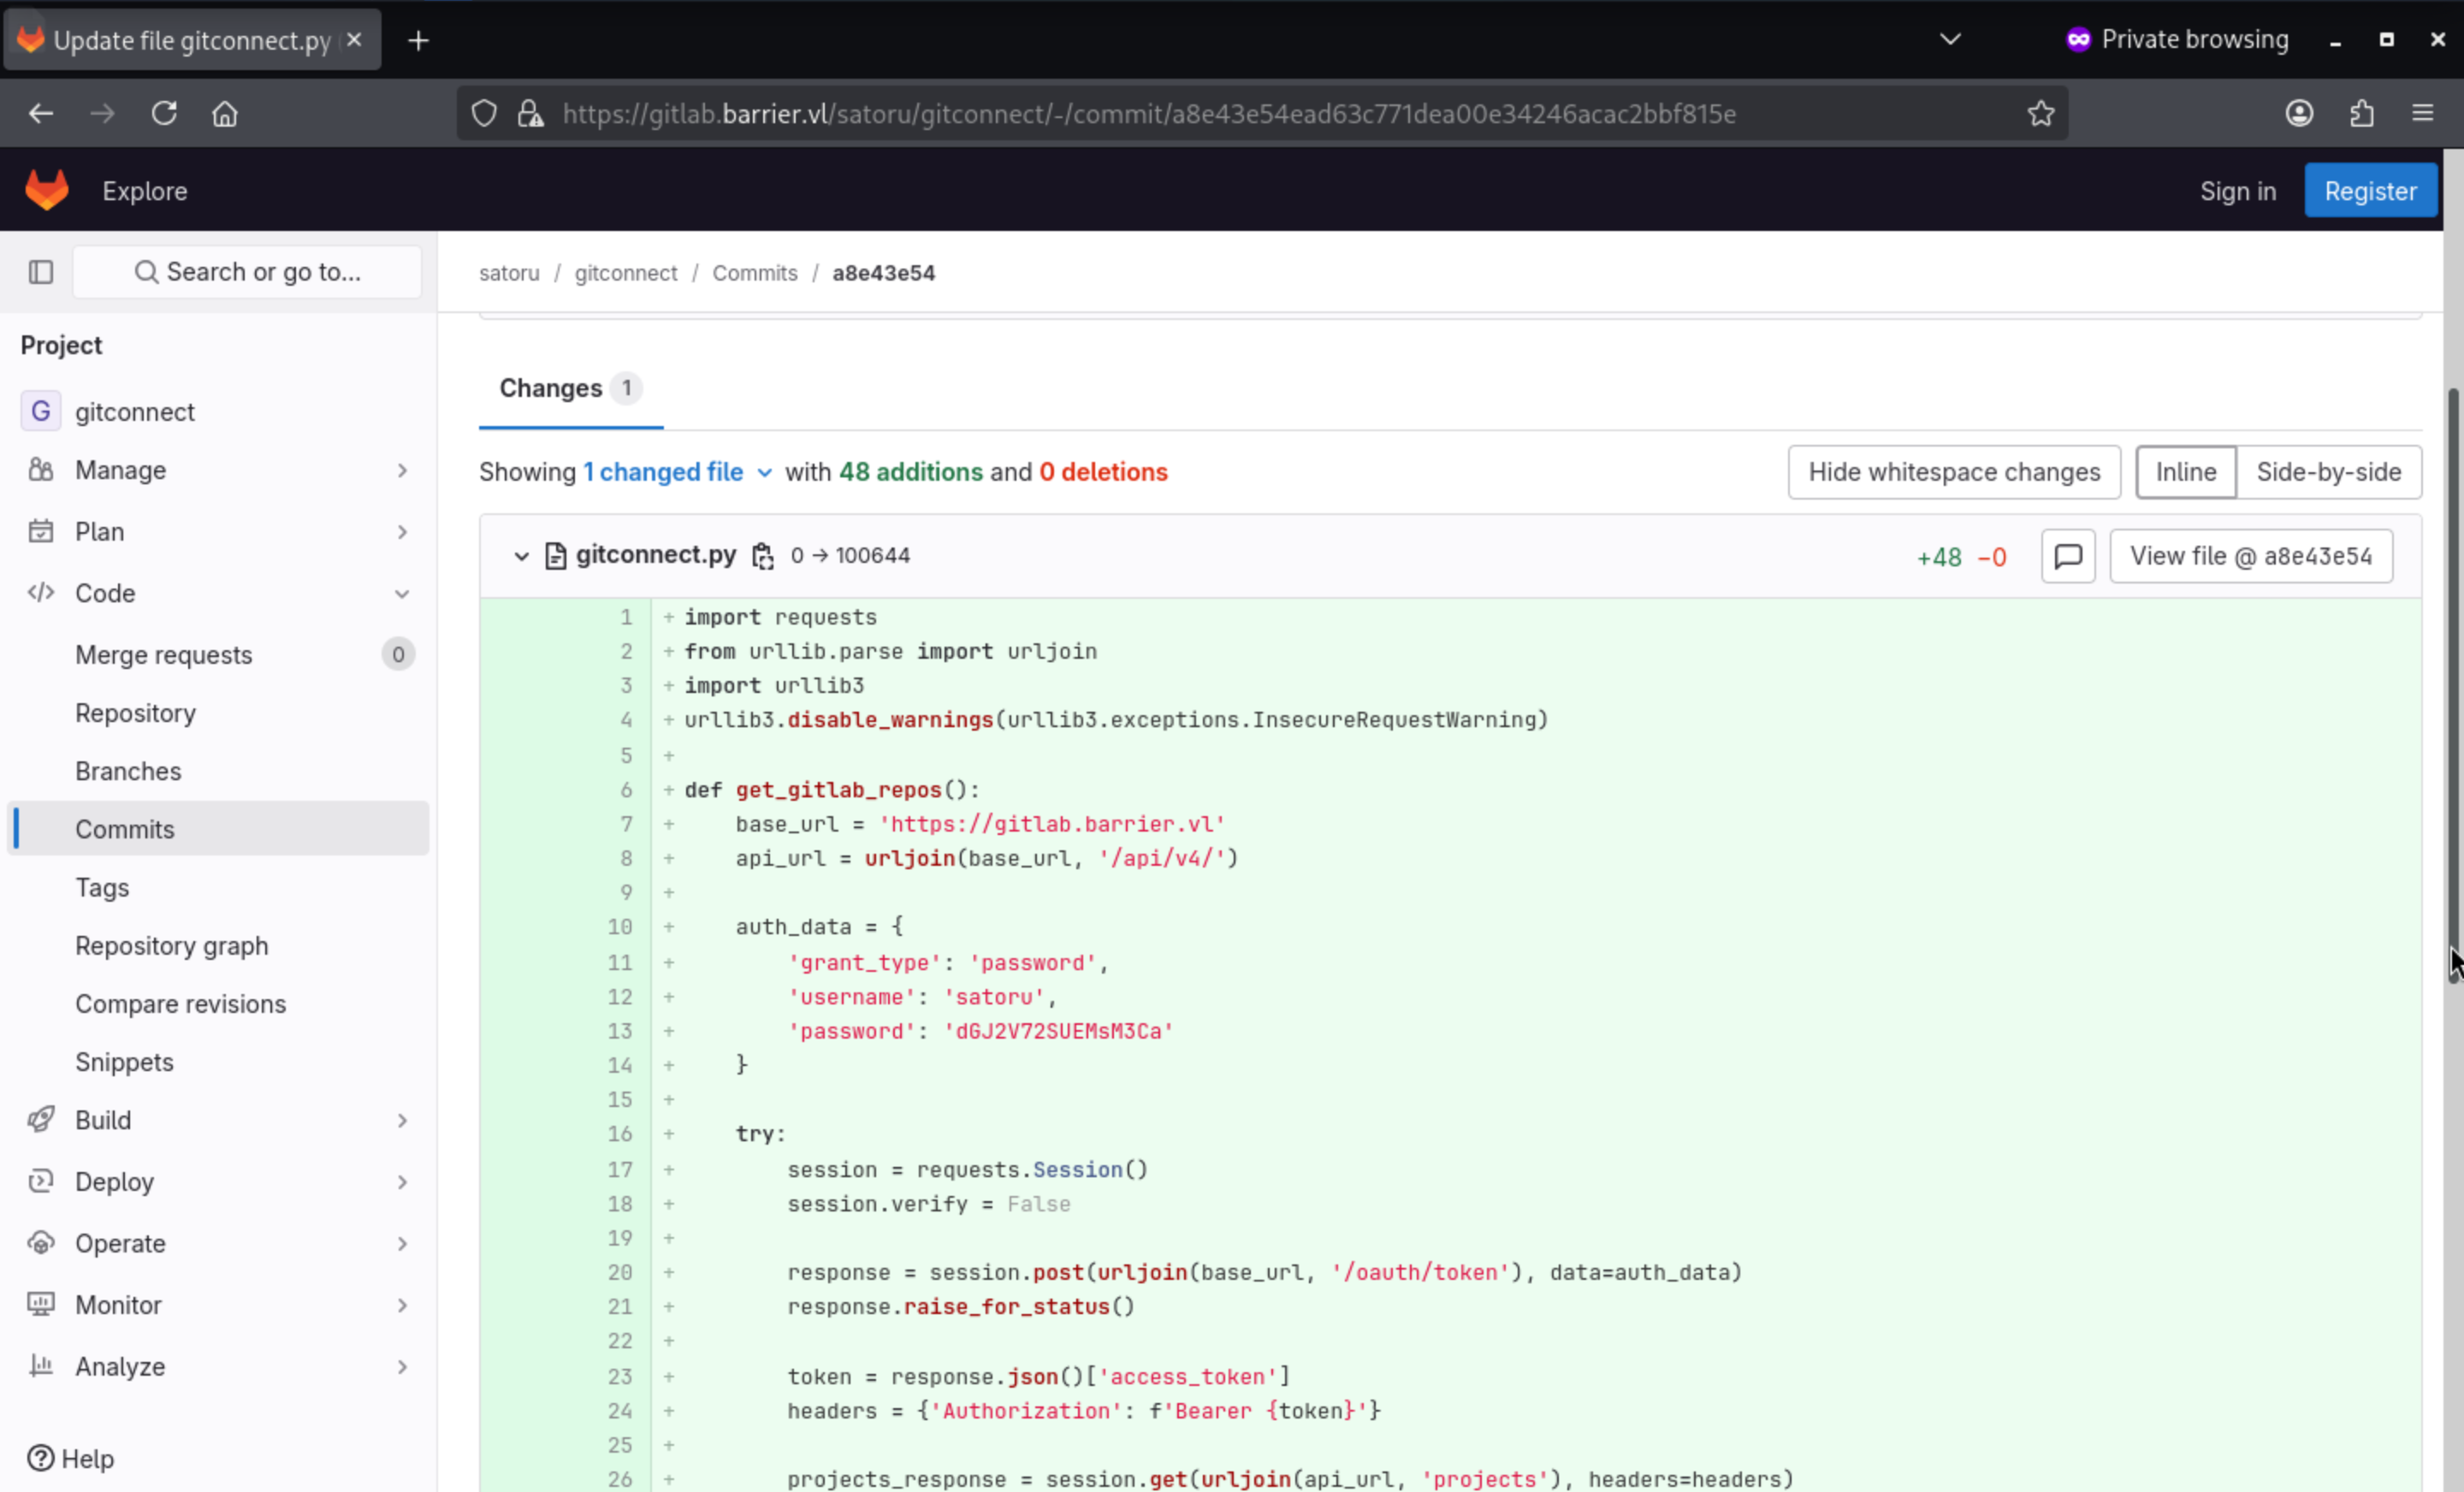Collapse the gitconnect.py file diff
Screen dimensions: 2464x1492
(x=521, y=556)
